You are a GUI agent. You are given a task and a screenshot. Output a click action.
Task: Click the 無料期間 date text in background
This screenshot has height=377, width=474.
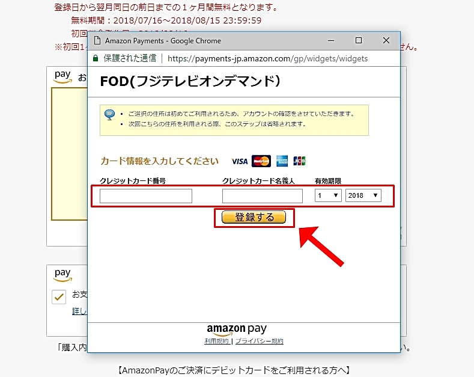point(166,20)
